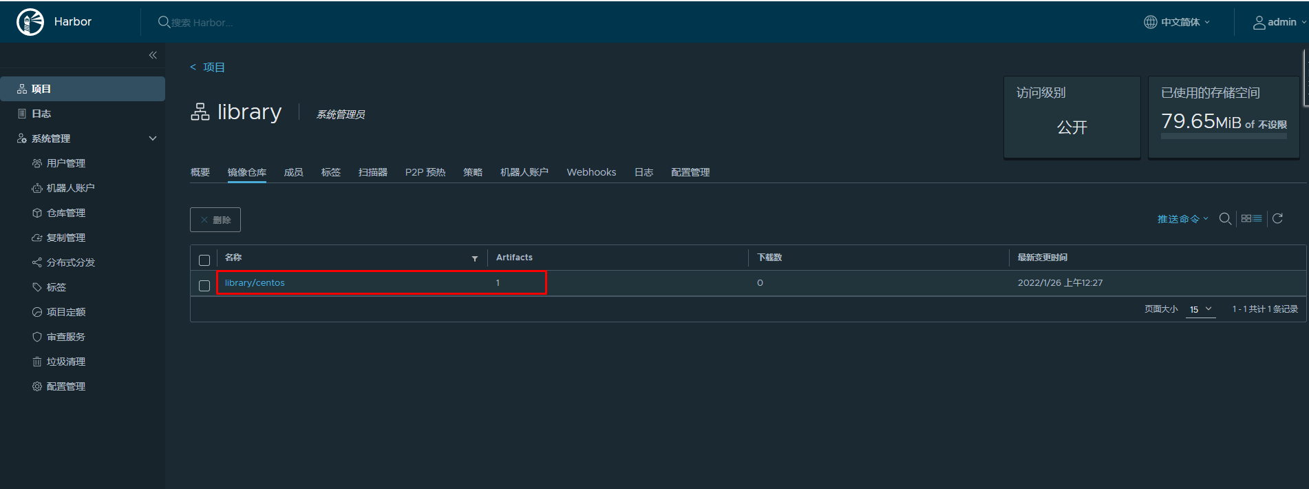Change page size dropdown showing 15
This screenshot has width=1309, height=489.
tap(1200, 310)
